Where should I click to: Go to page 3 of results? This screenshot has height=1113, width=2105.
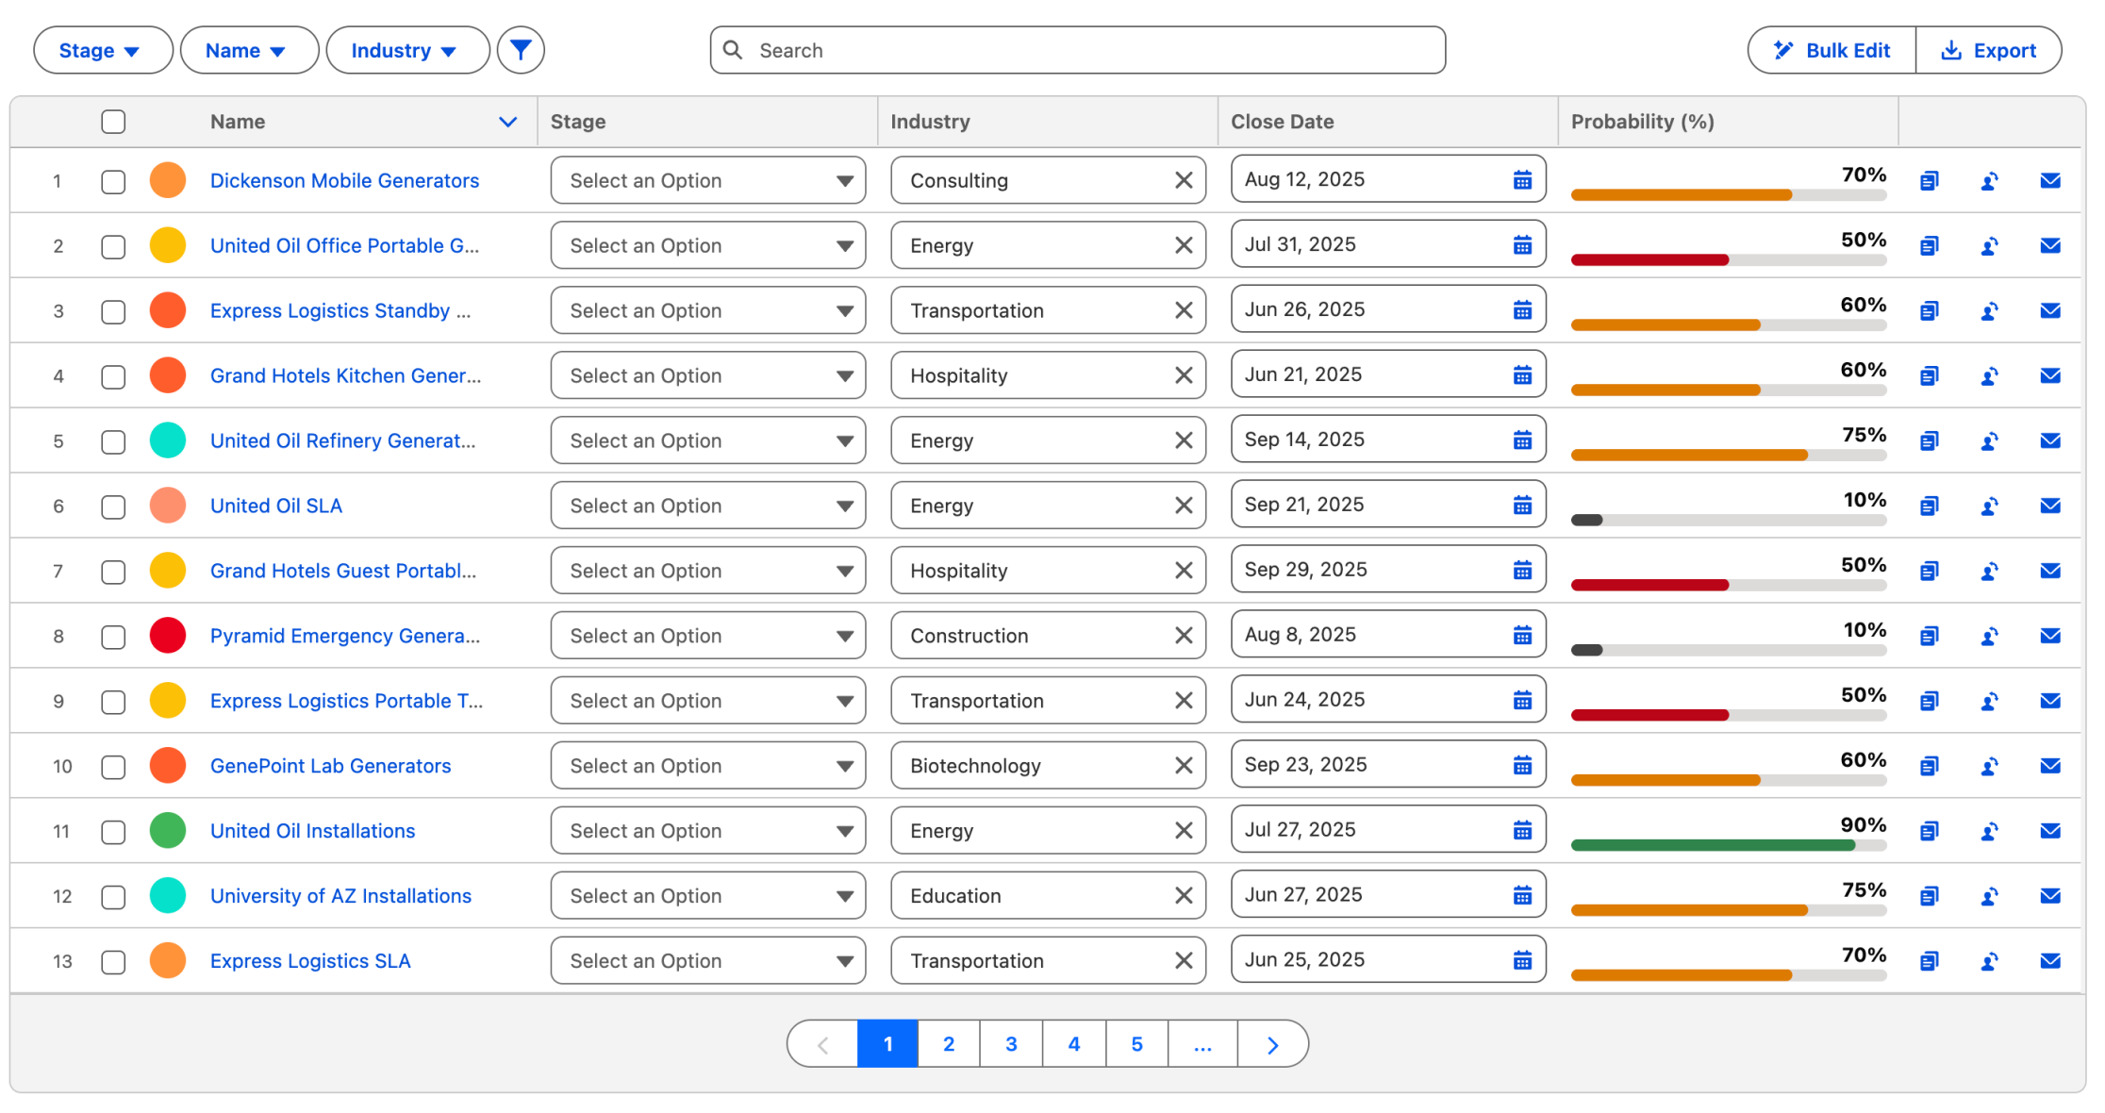(x=1011, y=1044)
